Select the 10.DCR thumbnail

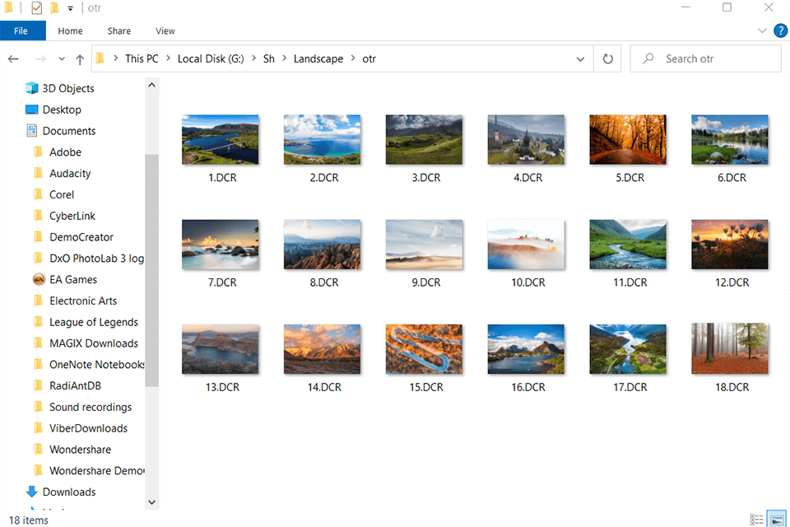click(x=526, y=245)
